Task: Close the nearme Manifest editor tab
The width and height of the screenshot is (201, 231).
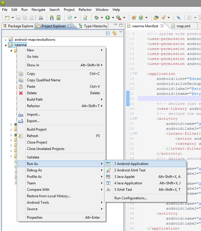Action: coord(162,26)
